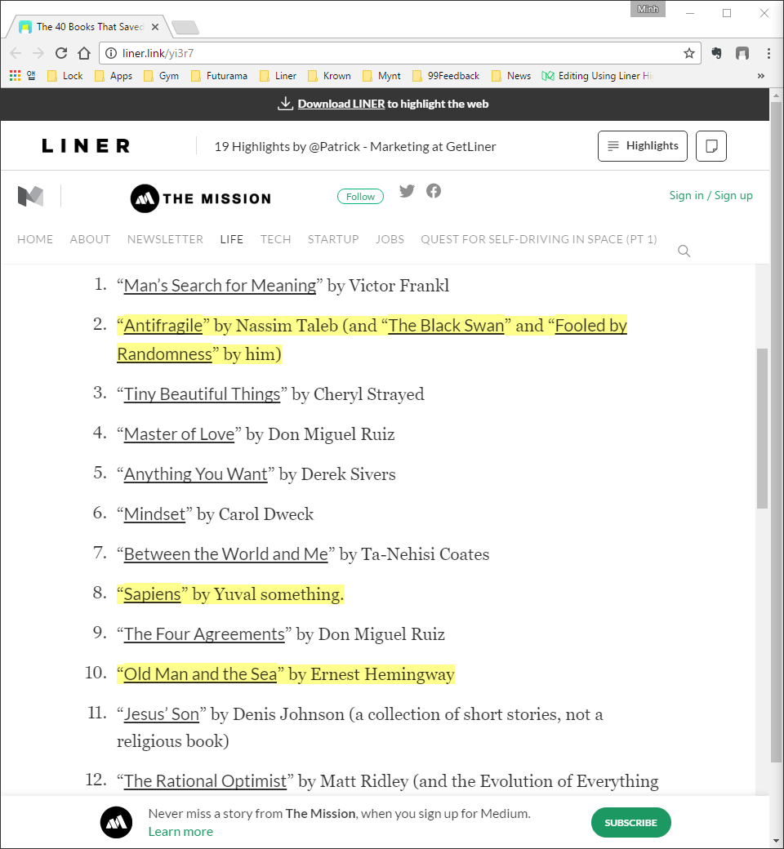Click the address bar URL field
Screen dimensions: 784x849
[399, 53]
